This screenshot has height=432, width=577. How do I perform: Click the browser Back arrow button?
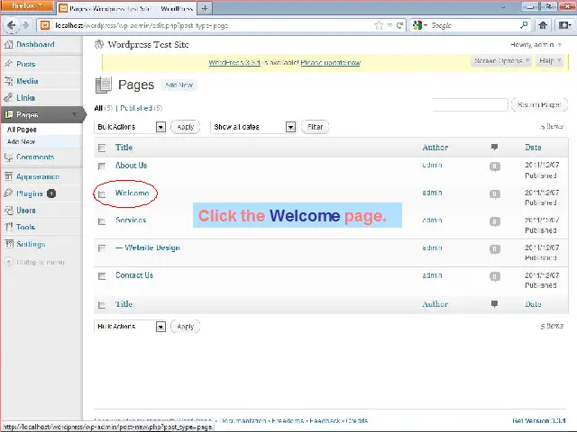pyautogui.click(x=11, y=25)
